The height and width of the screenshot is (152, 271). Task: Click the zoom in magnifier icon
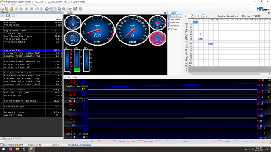tap(59, 9)
